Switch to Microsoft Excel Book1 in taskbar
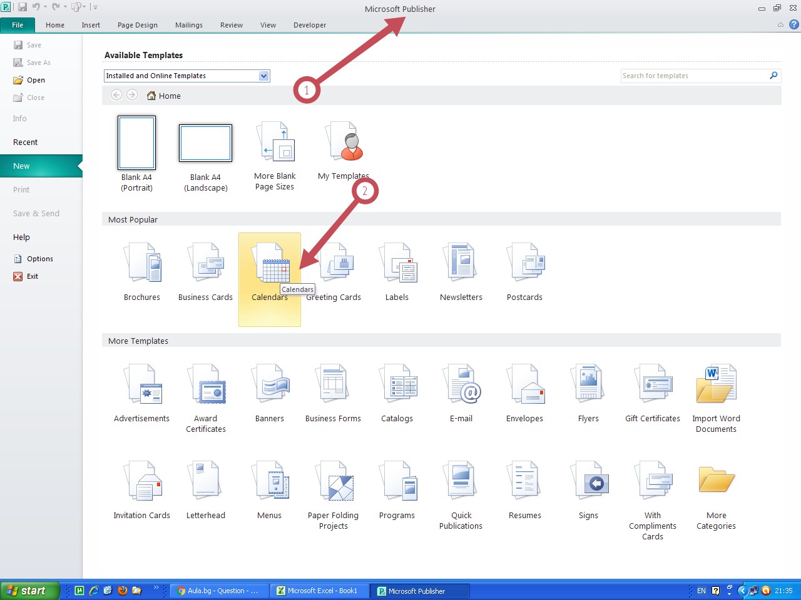801x600 pixels. pos(319,591)
